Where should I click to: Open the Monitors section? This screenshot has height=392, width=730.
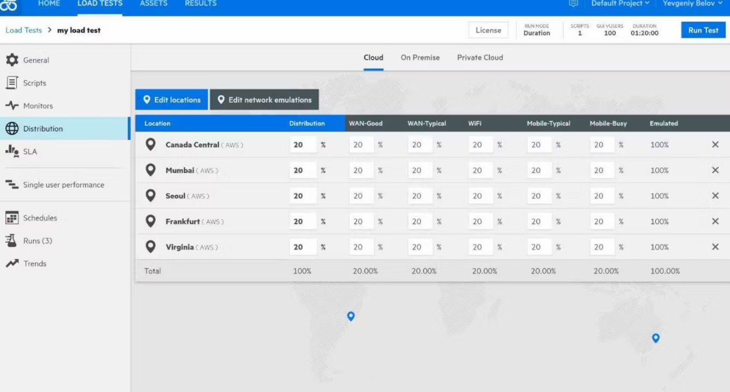coord(38,106)
